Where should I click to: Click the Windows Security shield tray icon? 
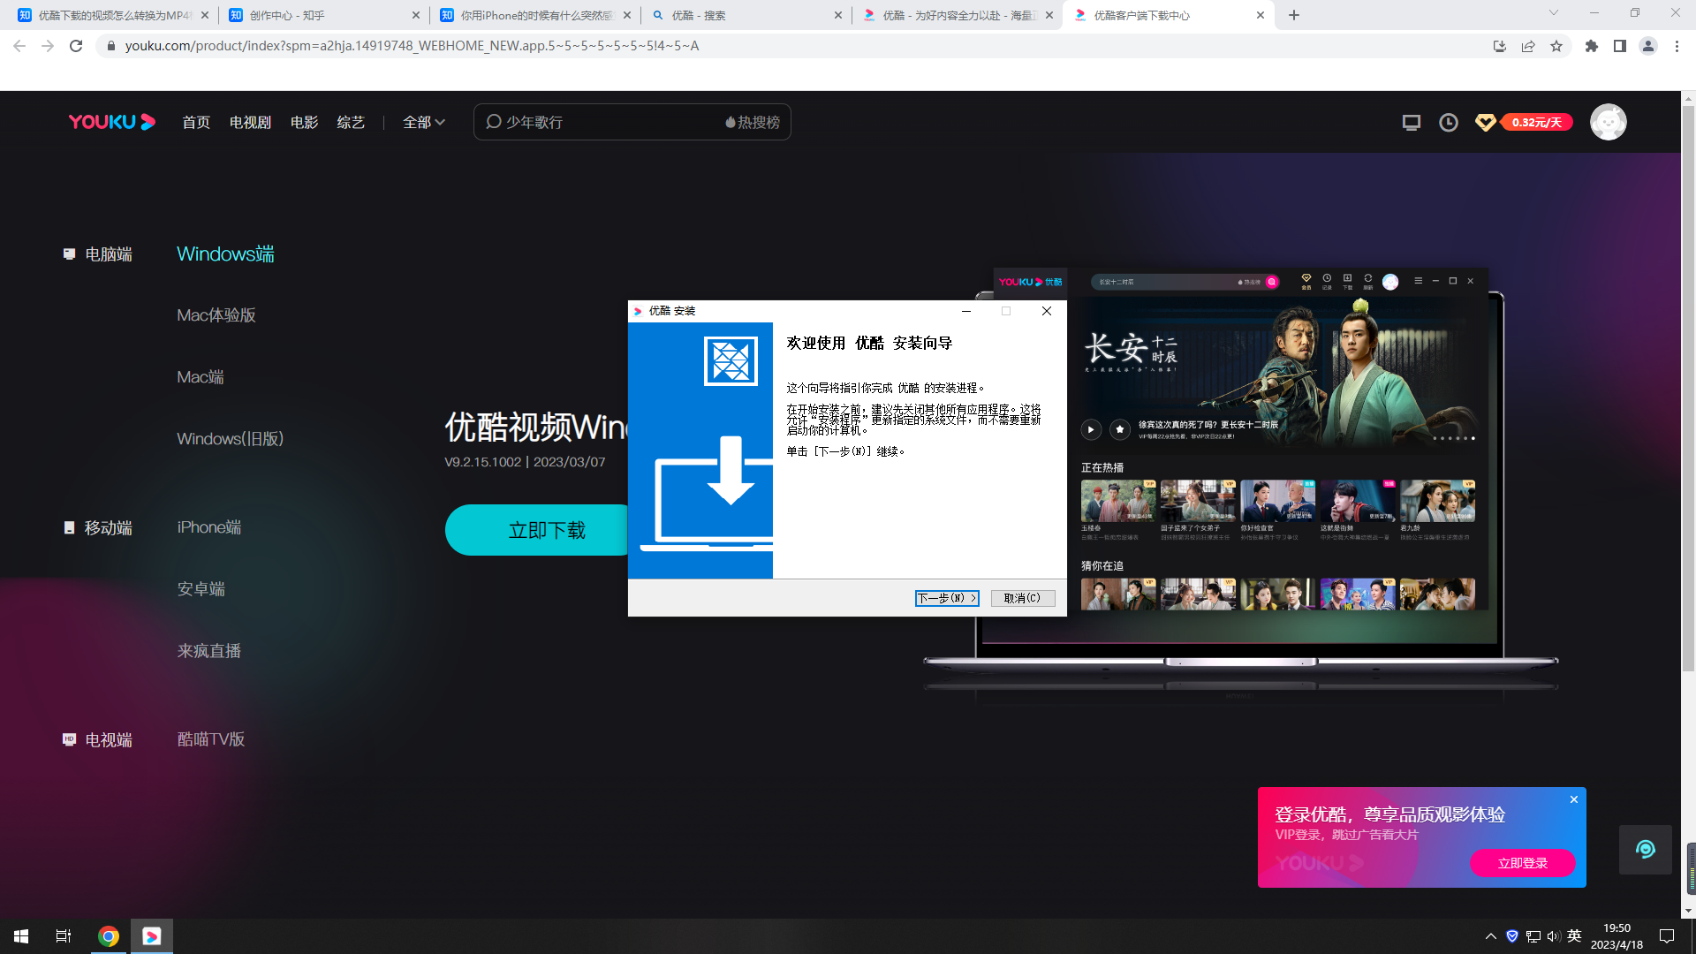[x=1512, y=936]
